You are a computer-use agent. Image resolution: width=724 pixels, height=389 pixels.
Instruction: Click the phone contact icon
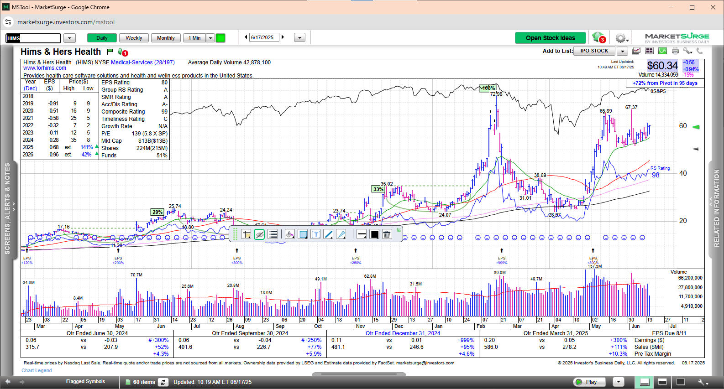699,51
